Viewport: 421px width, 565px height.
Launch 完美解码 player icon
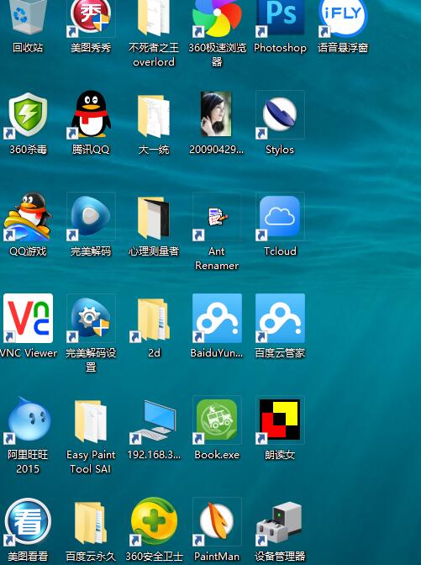tap(91, 217)
